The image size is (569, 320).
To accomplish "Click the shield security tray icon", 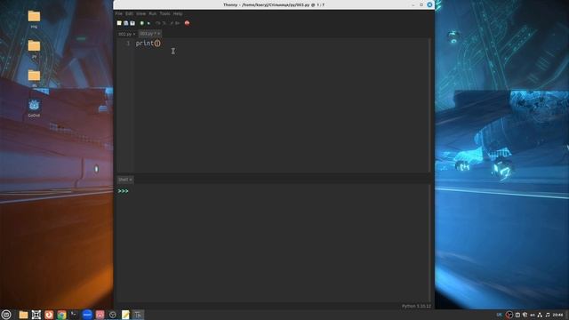I will (525, 315).
